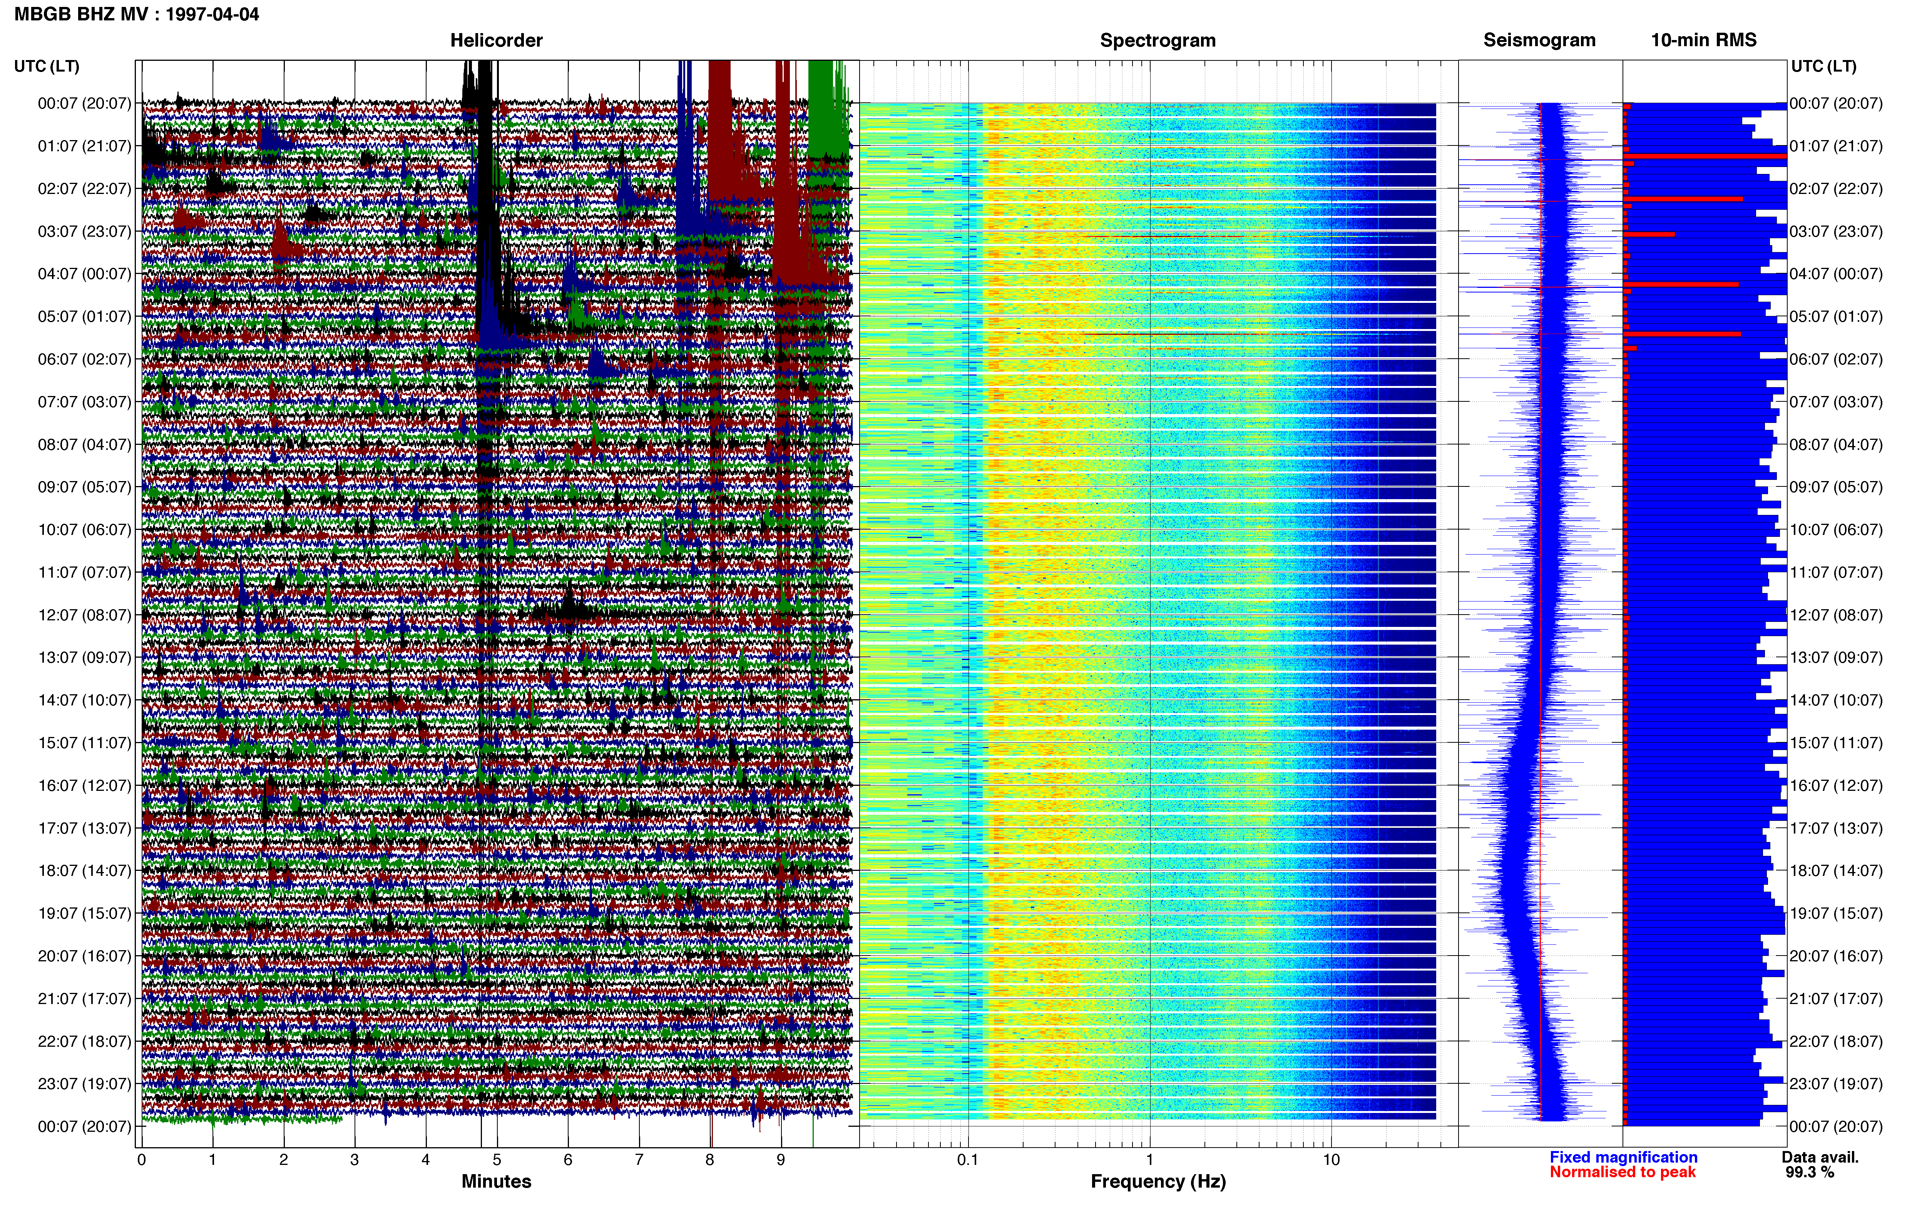
Task: Click left time label '02:07 (22:07)'
Action: point(85,189)
